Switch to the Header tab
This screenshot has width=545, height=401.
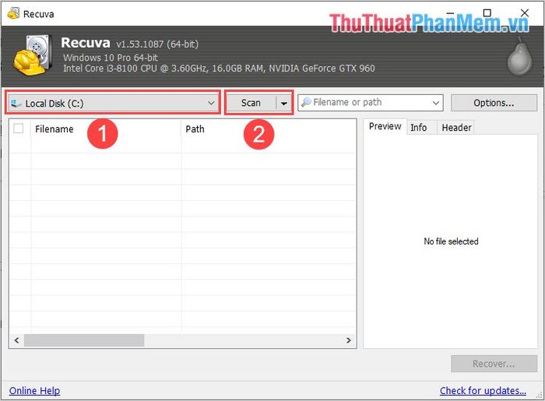coord(456,128)
